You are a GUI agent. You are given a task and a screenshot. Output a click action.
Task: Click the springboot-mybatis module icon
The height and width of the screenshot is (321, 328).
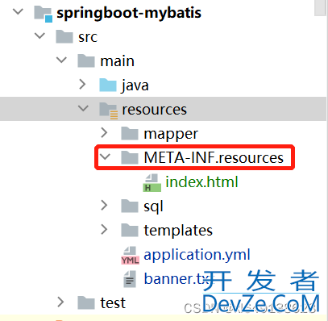[x=44, y=14]
